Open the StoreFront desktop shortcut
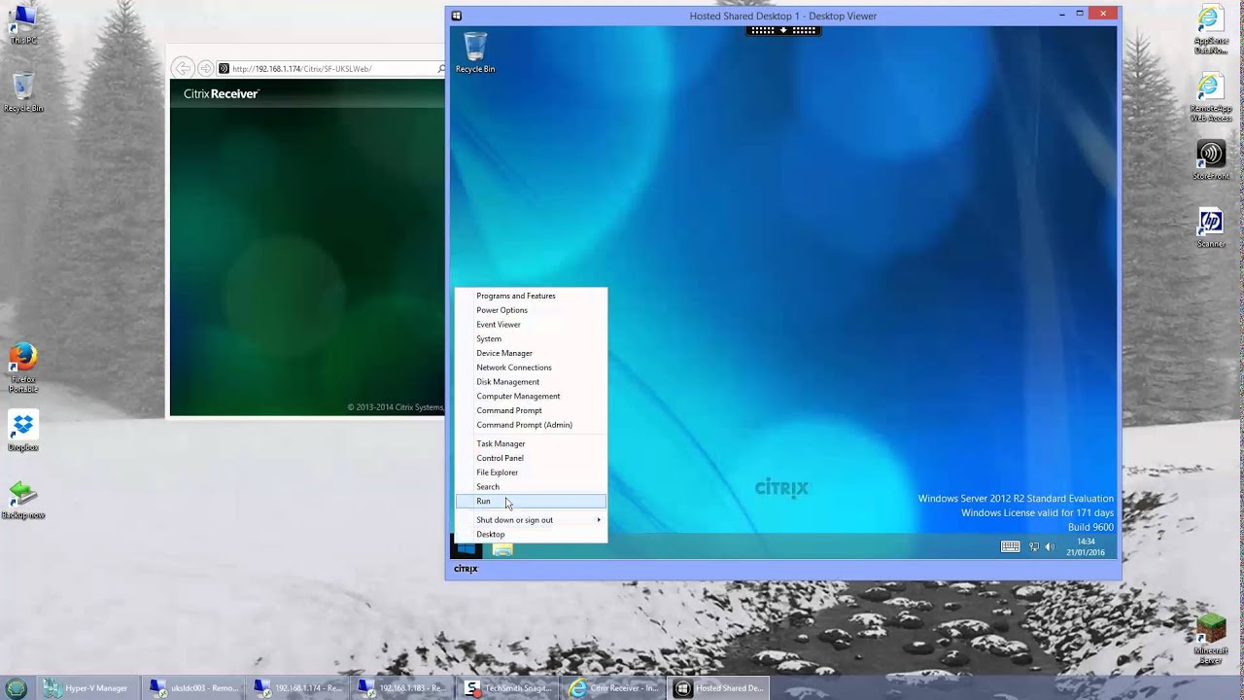This screenshot has width=1244, height=700. pyautogui.click(x=1211, y=160)
